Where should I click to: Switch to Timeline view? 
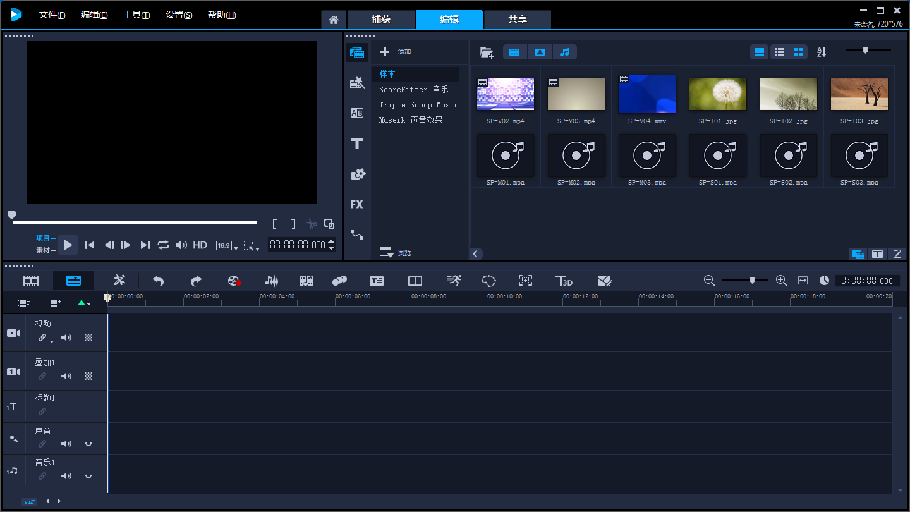coord(73,281)
